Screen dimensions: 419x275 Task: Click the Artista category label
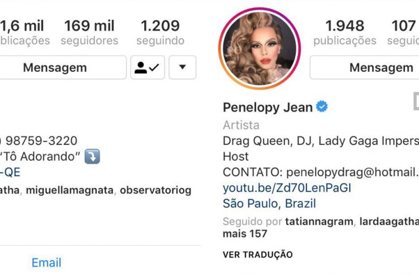tap(241, 125)
